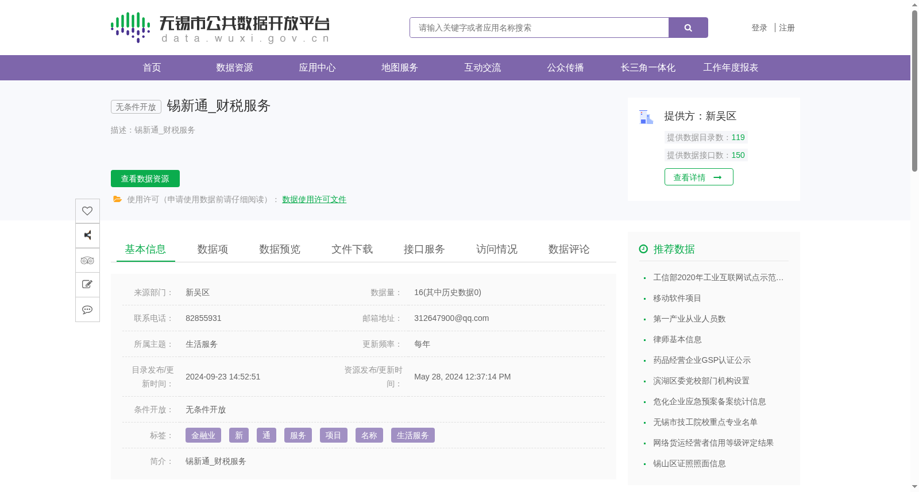The width and height of the screenshot is (919, 492).
Task: Click the provider building icon
Action: (x=646, y=117)
